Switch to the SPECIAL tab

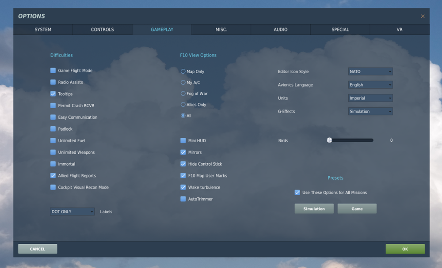coord(340,30)
